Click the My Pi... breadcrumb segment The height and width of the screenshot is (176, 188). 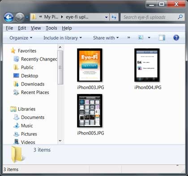point(51,17)
